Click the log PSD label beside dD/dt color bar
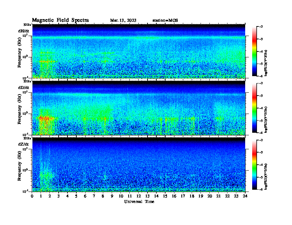 tap(266, 119)
